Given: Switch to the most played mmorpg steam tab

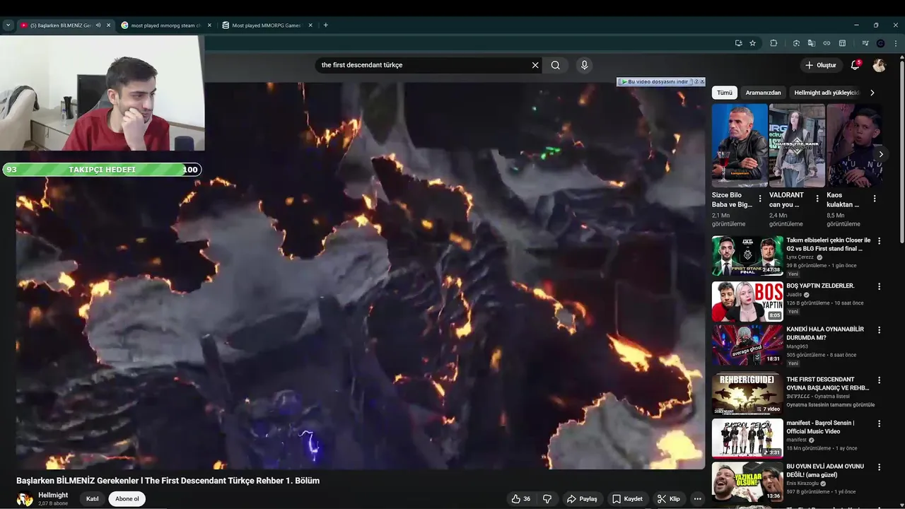Looking at the screenshot, I should pos(165,25).
